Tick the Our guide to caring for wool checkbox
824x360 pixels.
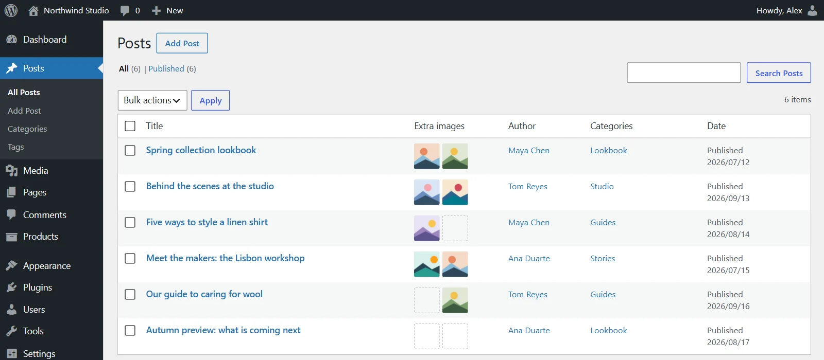130,295
